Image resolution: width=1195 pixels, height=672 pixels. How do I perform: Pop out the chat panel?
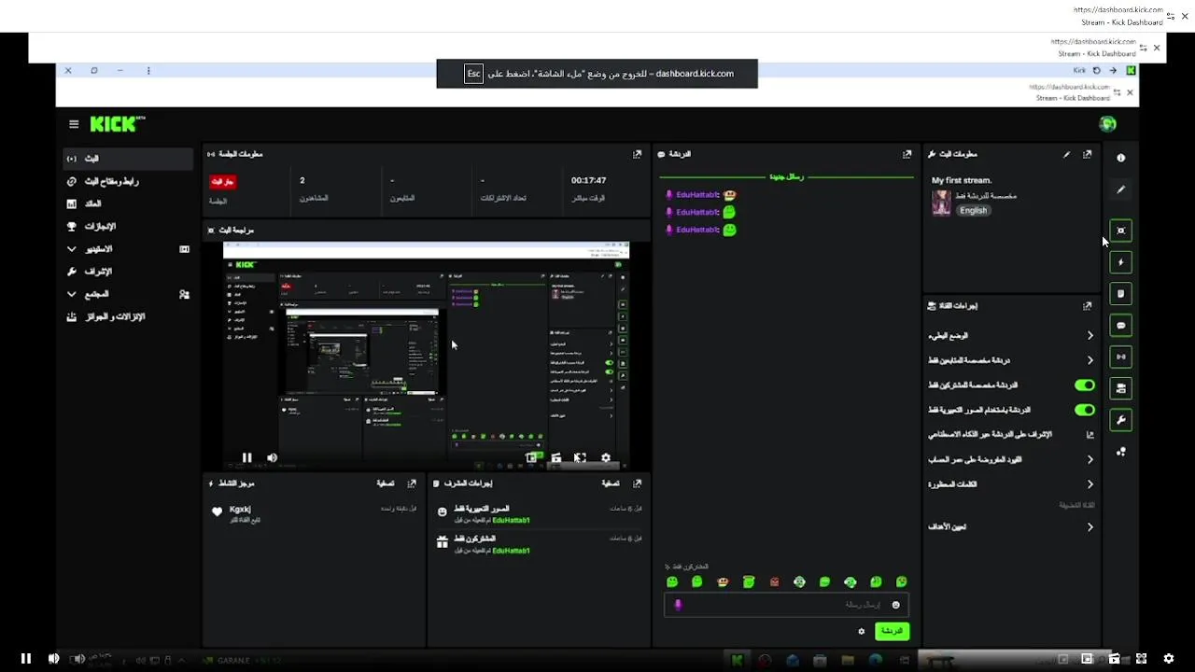907,154
